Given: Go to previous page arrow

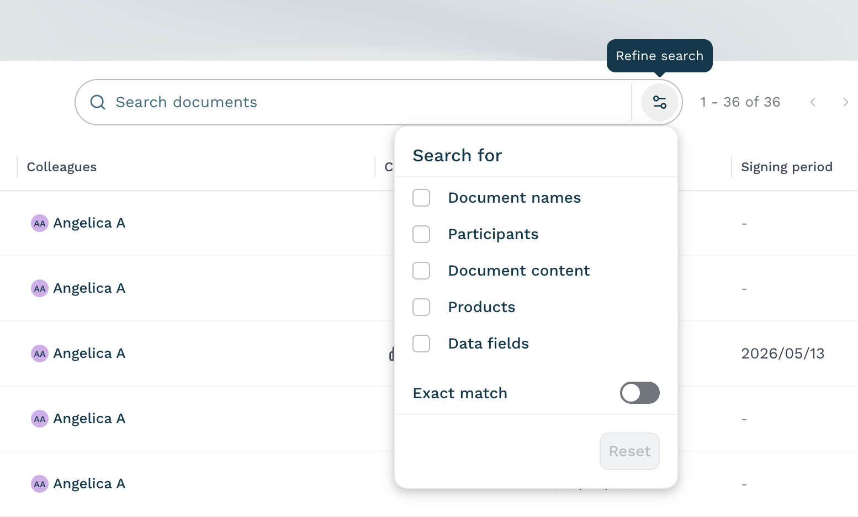Looking at the screenshot, I should 813,102.
